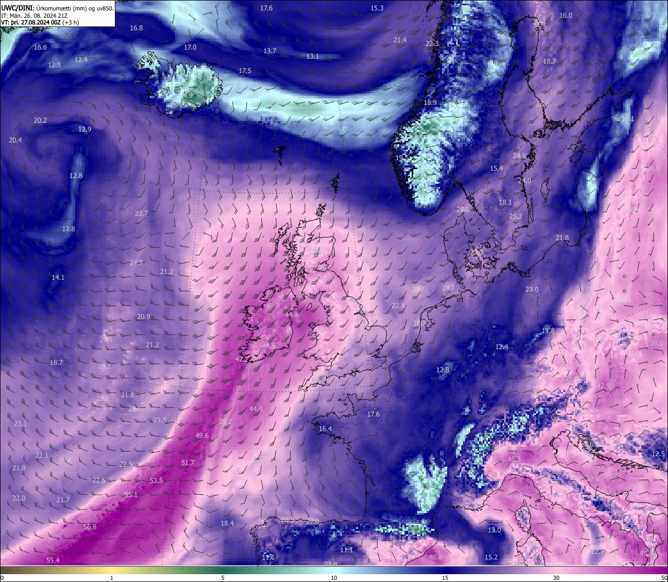Click the 23.5 value on the map
This screenshot has height=582, width=668.
pyautogui.click(x=160, y=420)
